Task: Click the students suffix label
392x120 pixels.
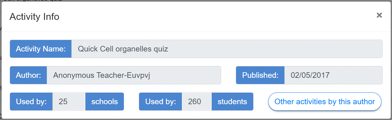Action: [232, 101]
